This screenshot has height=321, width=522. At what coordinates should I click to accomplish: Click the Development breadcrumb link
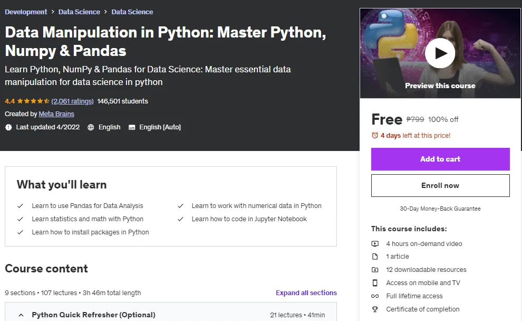tap(26, 12)
